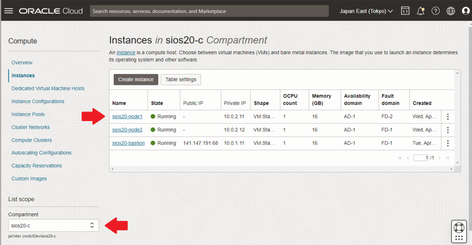Open Table settings
The width and height of the screenshot is (472, 245).
[181, 80]
